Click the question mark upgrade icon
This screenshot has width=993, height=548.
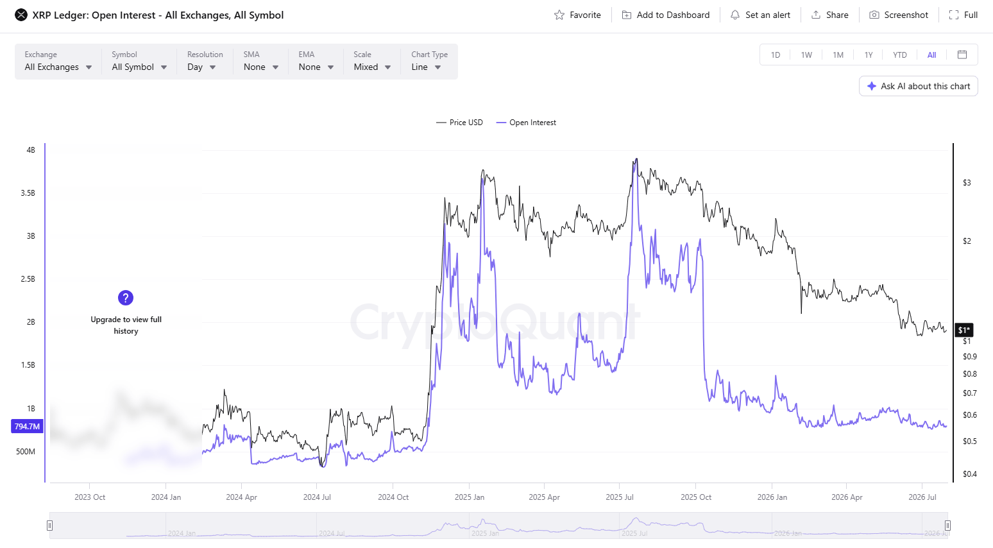tap(126, 298)
